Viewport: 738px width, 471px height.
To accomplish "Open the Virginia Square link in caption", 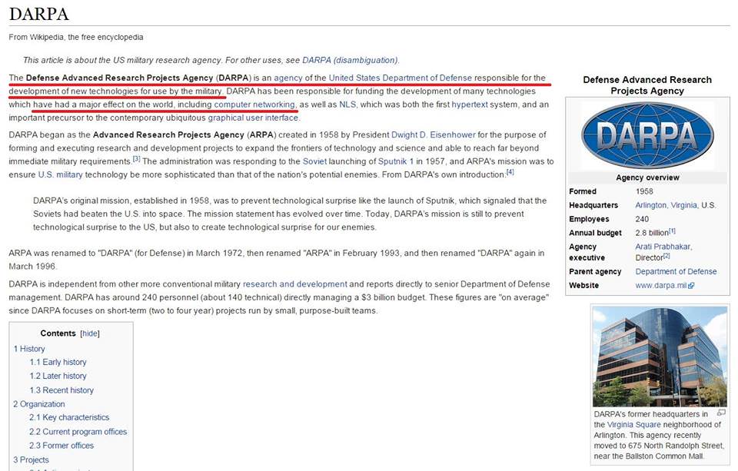I will point(634,424).
